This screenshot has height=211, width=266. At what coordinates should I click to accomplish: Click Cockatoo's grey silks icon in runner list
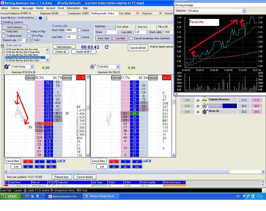[205, 106]
